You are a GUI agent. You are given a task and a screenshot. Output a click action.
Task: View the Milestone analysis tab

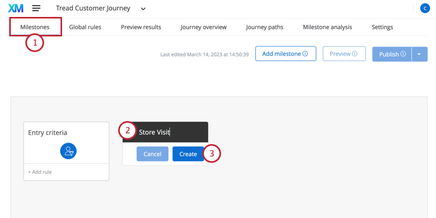point(327,27)
